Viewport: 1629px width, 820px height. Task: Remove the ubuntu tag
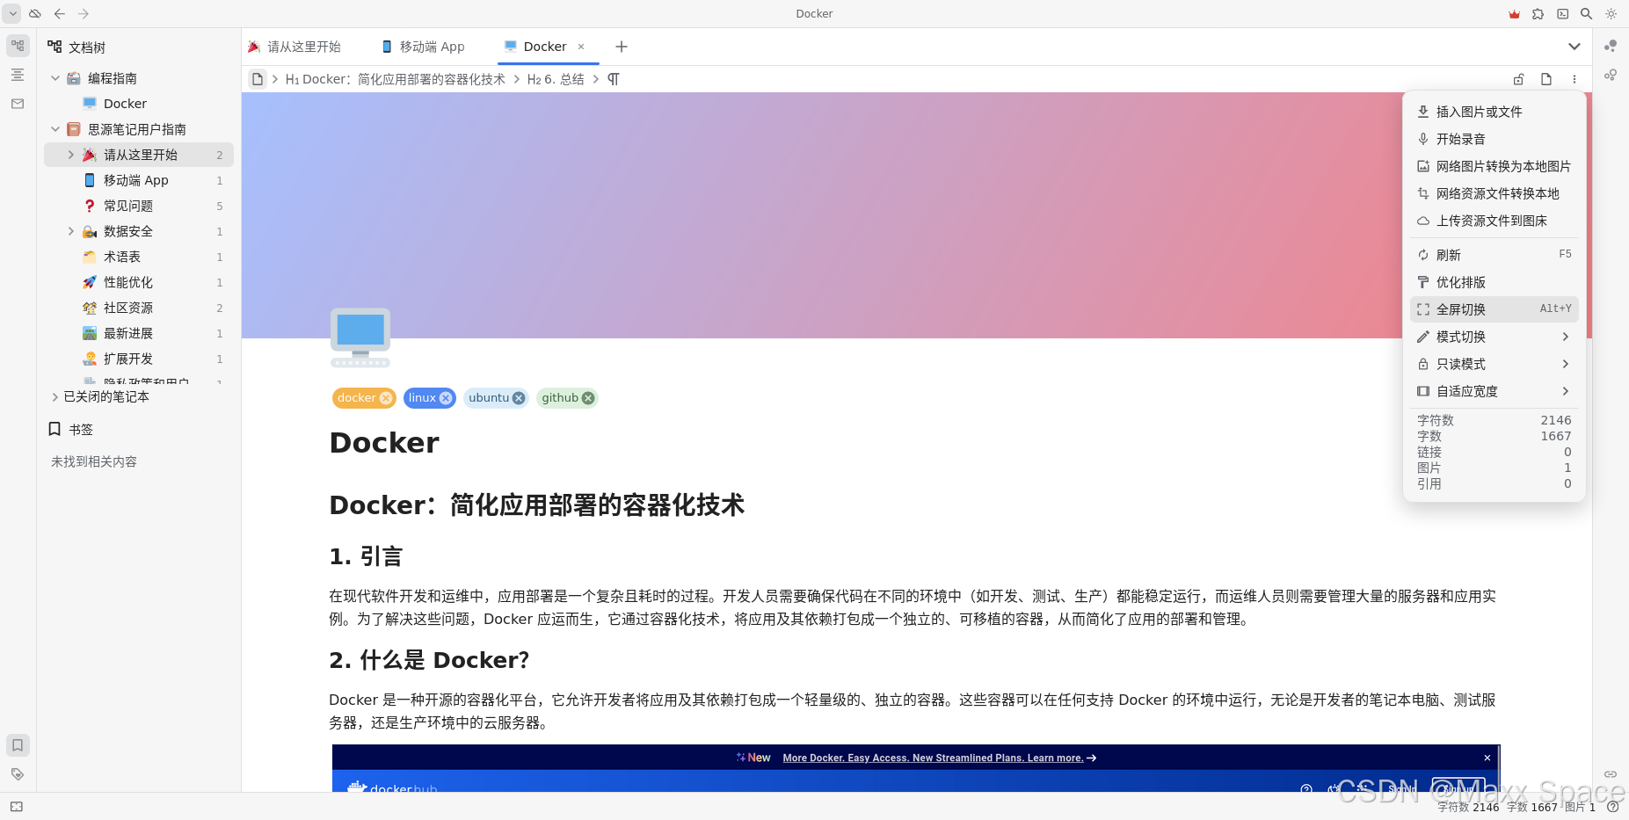click(x=519, y=398)
